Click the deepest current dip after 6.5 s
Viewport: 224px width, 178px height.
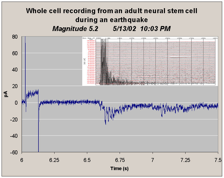tap(105, 123)
